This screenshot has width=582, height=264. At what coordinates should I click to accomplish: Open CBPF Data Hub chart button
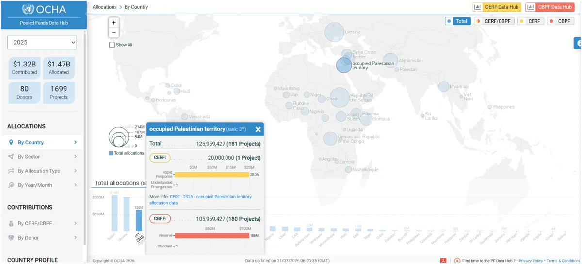click(550, 7)
